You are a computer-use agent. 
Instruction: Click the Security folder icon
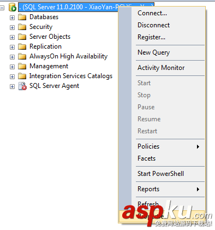tap(22, 27)
